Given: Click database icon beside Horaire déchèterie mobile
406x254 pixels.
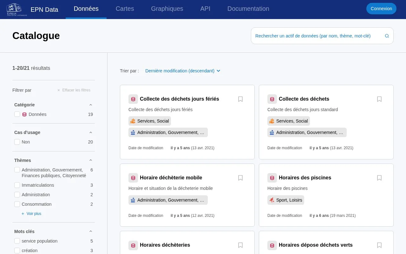Looking at the screenshot, I should tap(133, 178).
